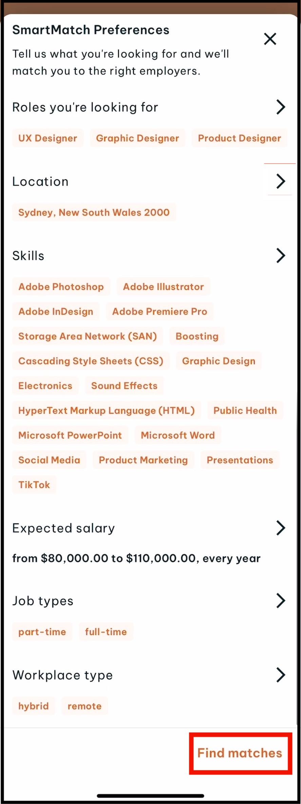Tap the Graphic Designer role tag
The width and height of the screenshot is (301, 804).
pyautogui.click(x=137, y=138)
